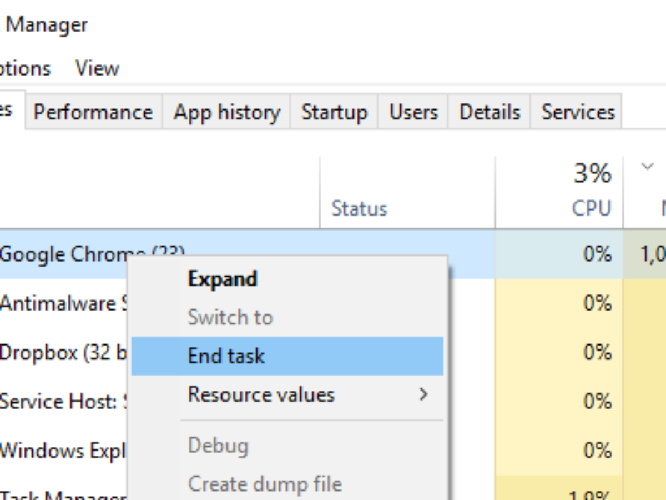Open the View menu

[97, 68]
